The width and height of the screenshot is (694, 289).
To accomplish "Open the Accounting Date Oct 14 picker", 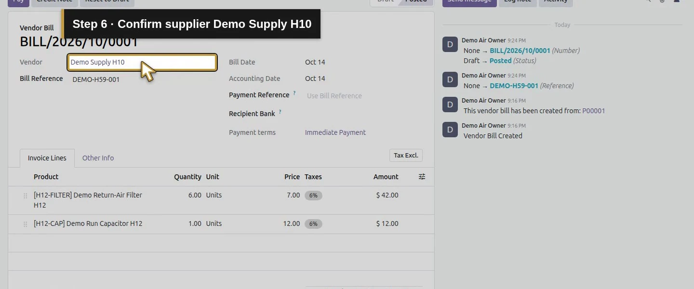I will tap(315, 79).
